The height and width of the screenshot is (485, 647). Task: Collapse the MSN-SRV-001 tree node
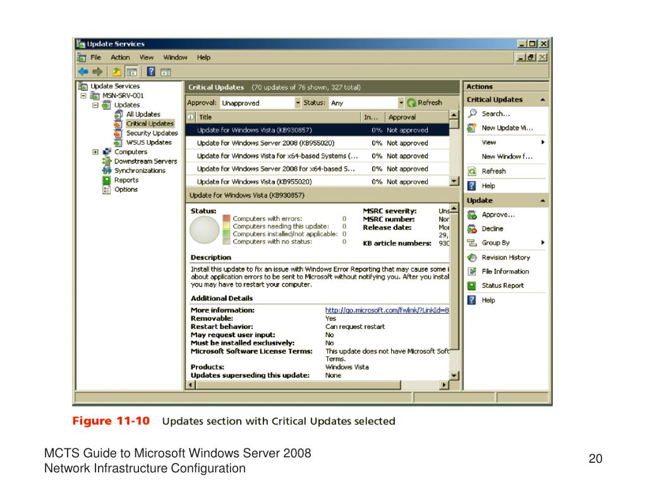84,95
